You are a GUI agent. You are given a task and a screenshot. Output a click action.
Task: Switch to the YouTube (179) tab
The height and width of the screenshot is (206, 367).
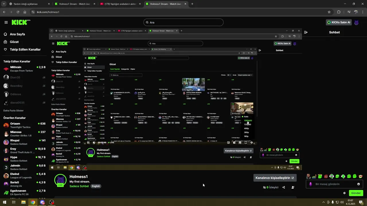120,4
